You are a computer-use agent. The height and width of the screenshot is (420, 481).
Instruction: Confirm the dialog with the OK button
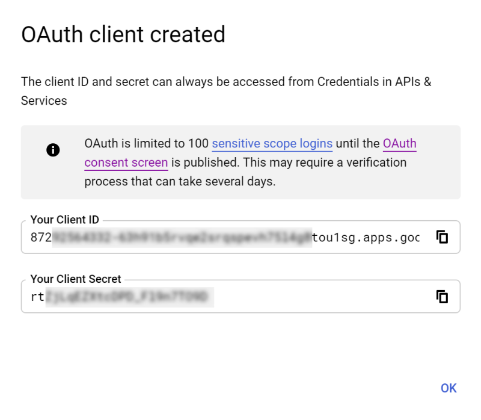[x=449, y=388]
